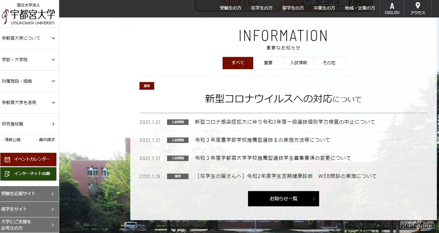Click the arrow icon next to 研究者総覧
This screenshot has height=233, width=439.
(53, 124)
